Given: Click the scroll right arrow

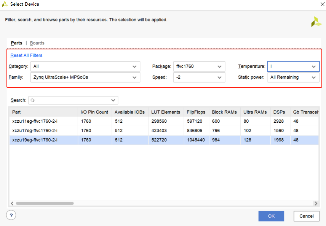Looking at the screenshot, I should pos(316,204).
